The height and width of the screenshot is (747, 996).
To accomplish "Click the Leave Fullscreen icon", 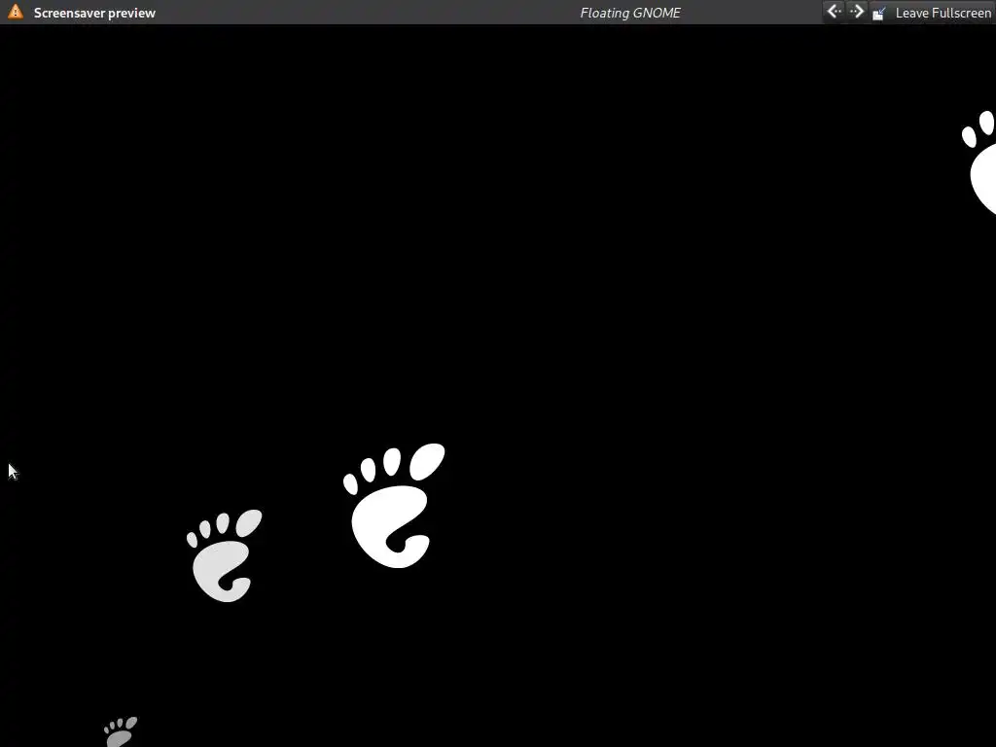I will [x=879, y=13].
